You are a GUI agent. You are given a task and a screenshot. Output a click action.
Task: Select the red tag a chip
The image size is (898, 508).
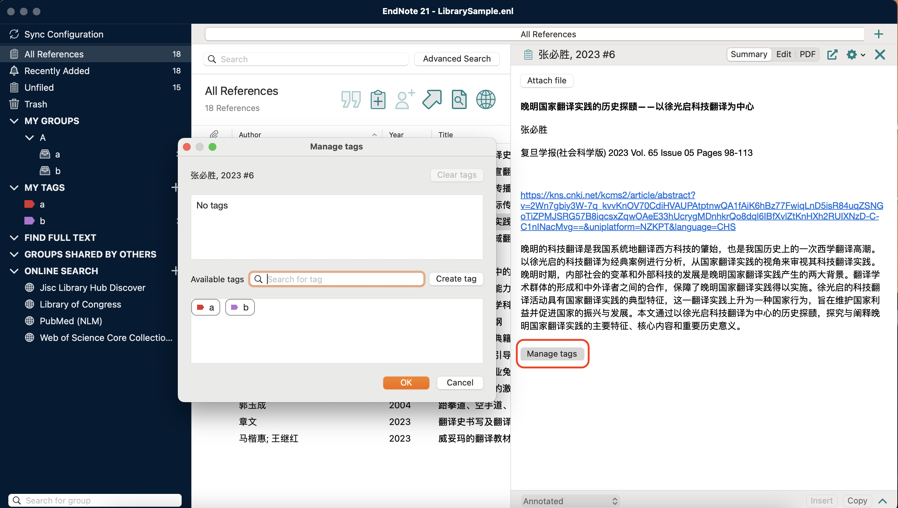(x=206, y=307)
